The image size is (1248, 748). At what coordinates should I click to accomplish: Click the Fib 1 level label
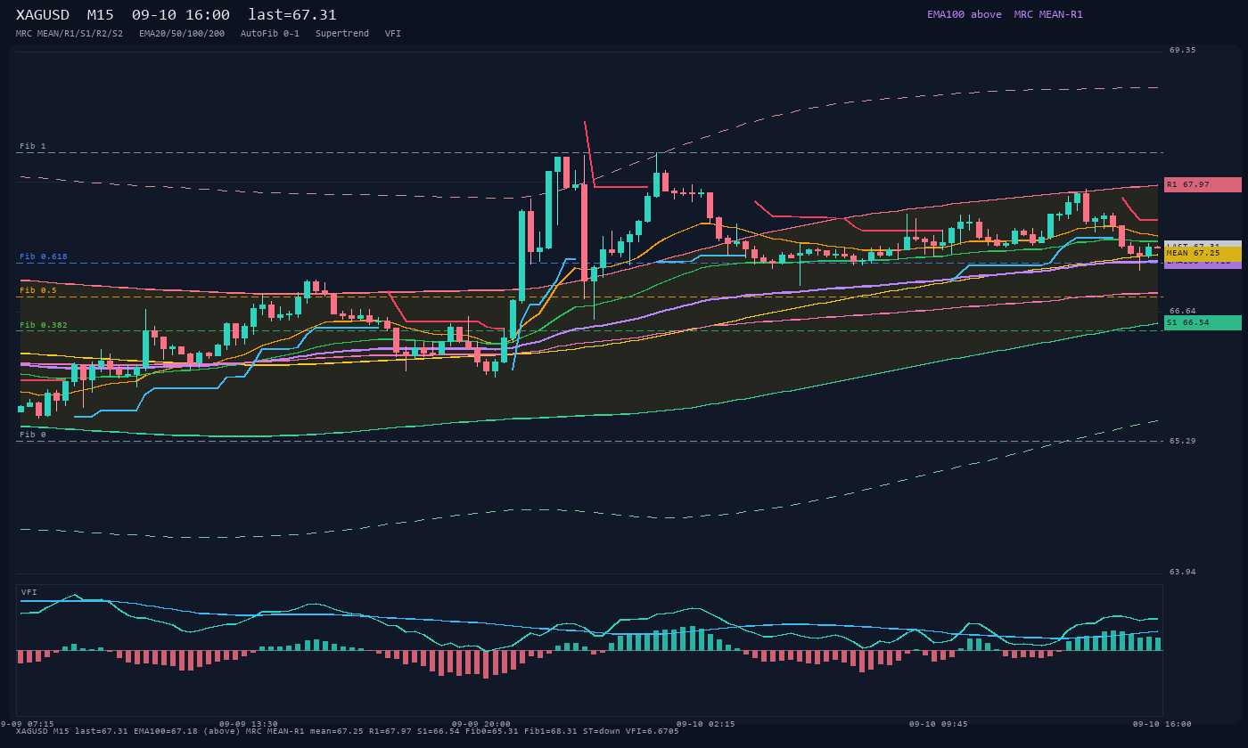[x=33, y=146]
